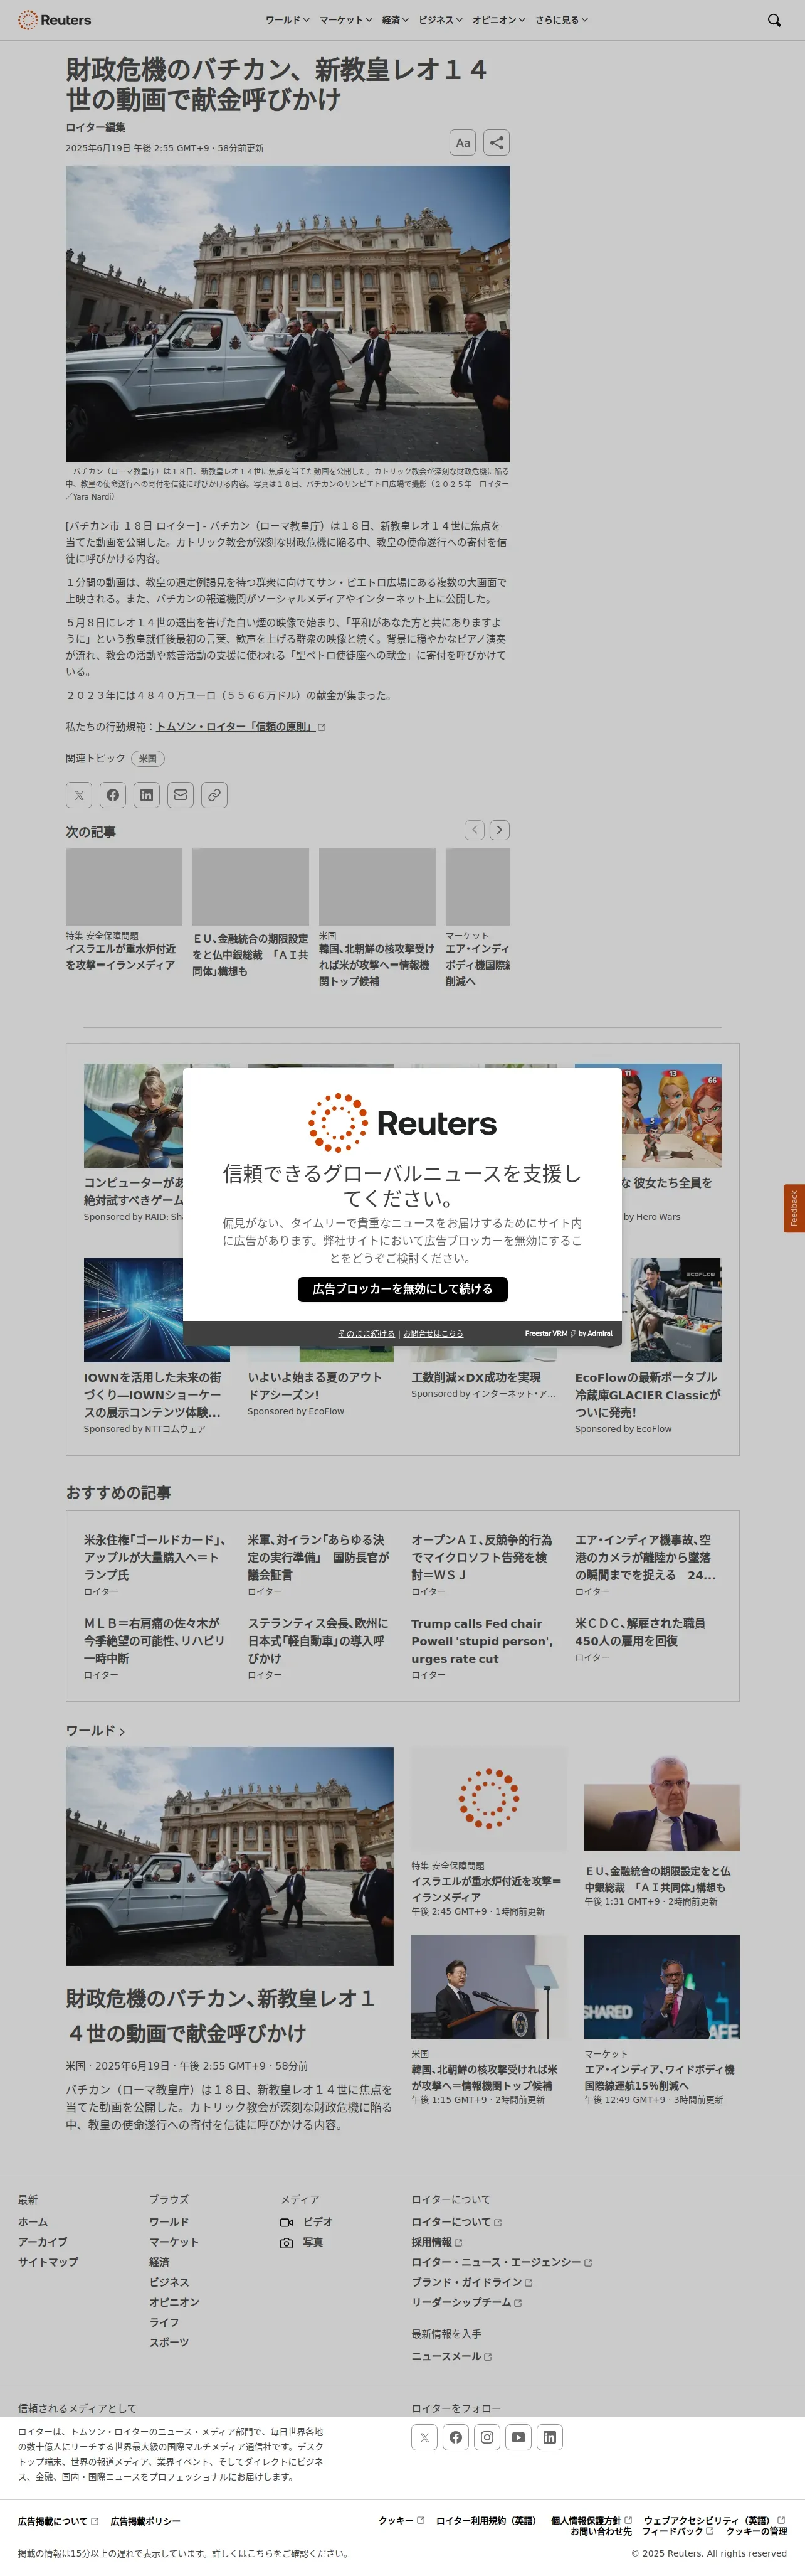Open the search magnifier icon
The width and height of the screenshot is (805, 2576).
[774, 20]
